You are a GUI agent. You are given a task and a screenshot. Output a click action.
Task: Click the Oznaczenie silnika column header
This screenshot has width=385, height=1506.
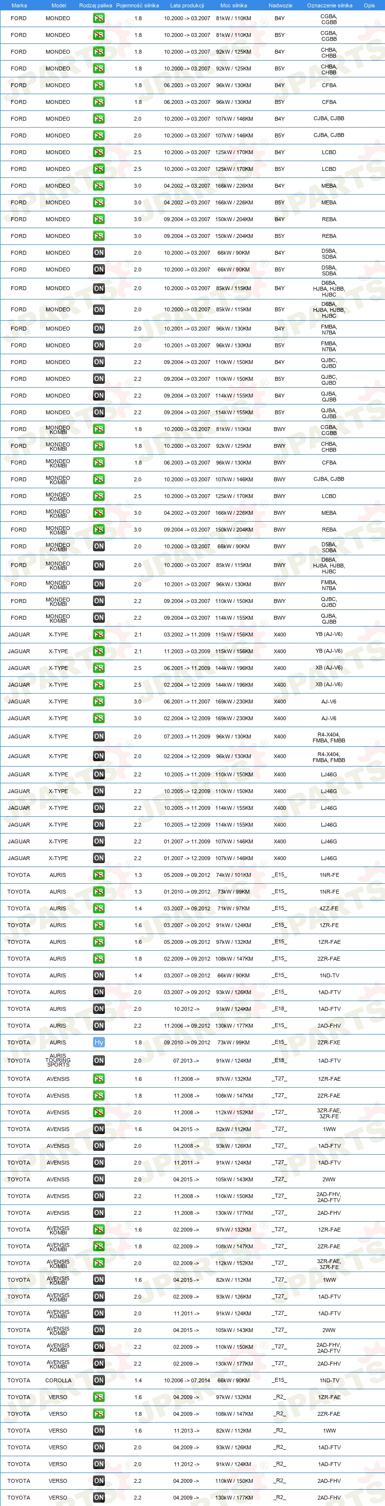pos(329,5)
